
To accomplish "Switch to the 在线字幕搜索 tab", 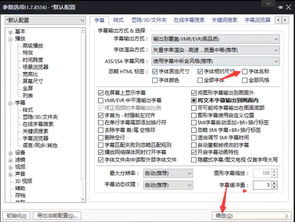I will point(189,20).
